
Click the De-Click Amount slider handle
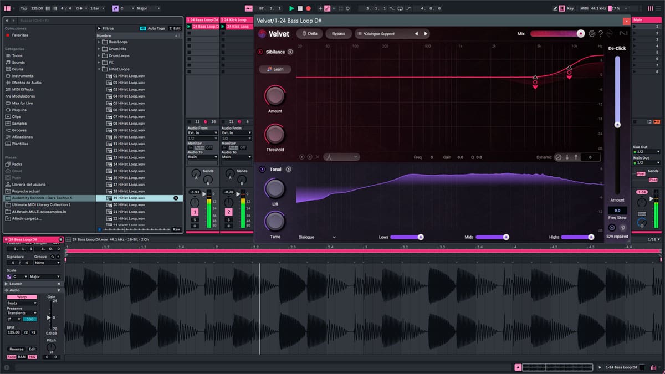click(617, 125)
